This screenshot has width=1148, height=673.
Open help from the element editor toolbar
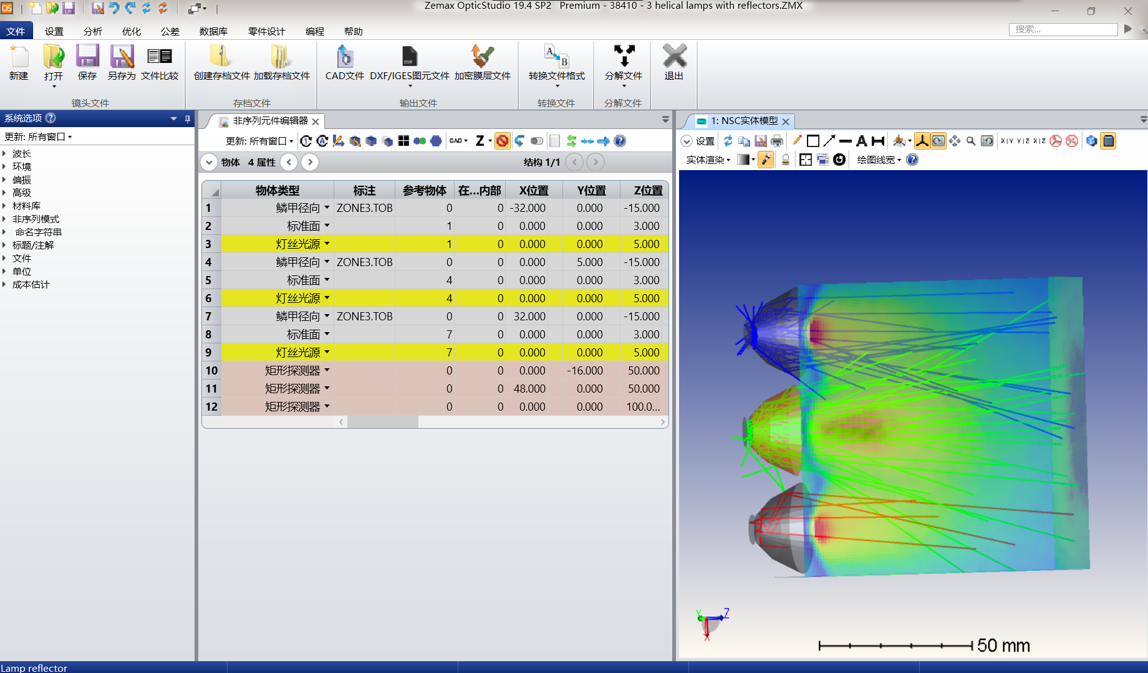click(x=619, y=141)
